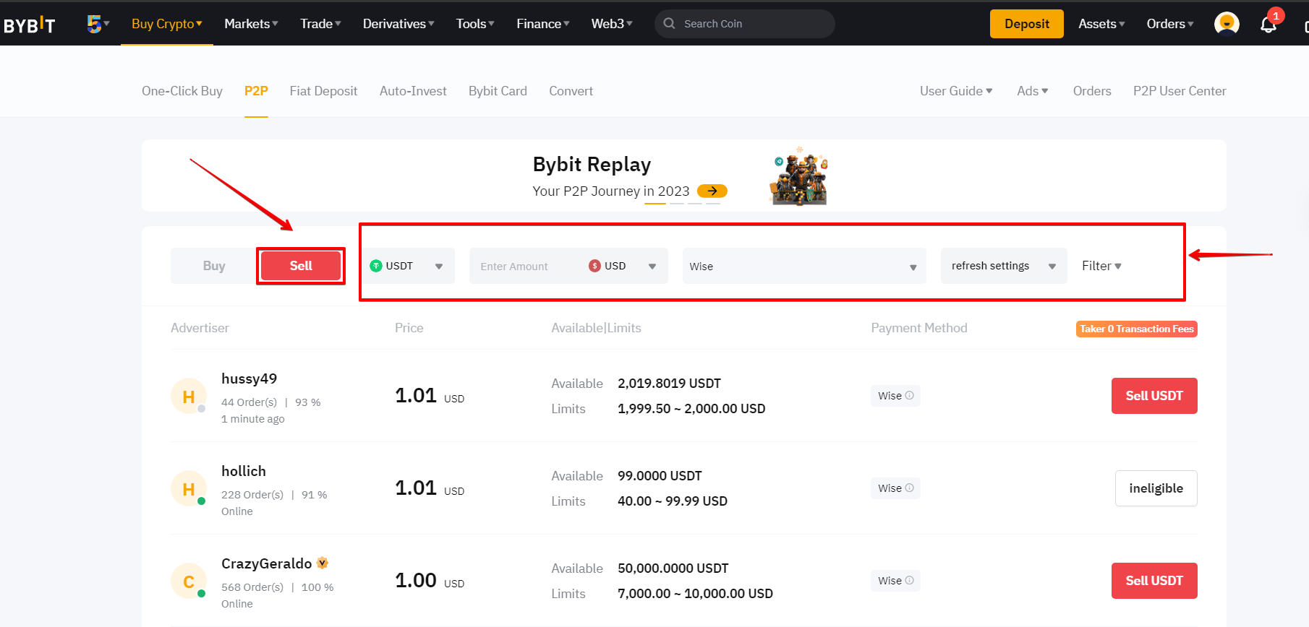Open the P2P Orders link
Image resolution: width=1309 pixels, height=627 pixels.
tap(1091, 91)
